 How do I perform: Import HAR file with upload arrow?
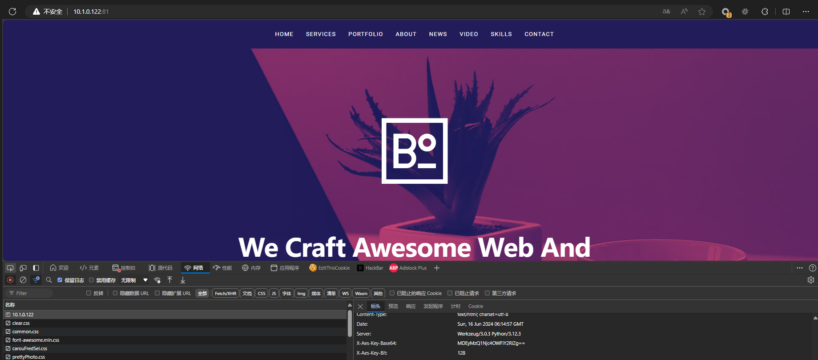click(x=169, y=280)
